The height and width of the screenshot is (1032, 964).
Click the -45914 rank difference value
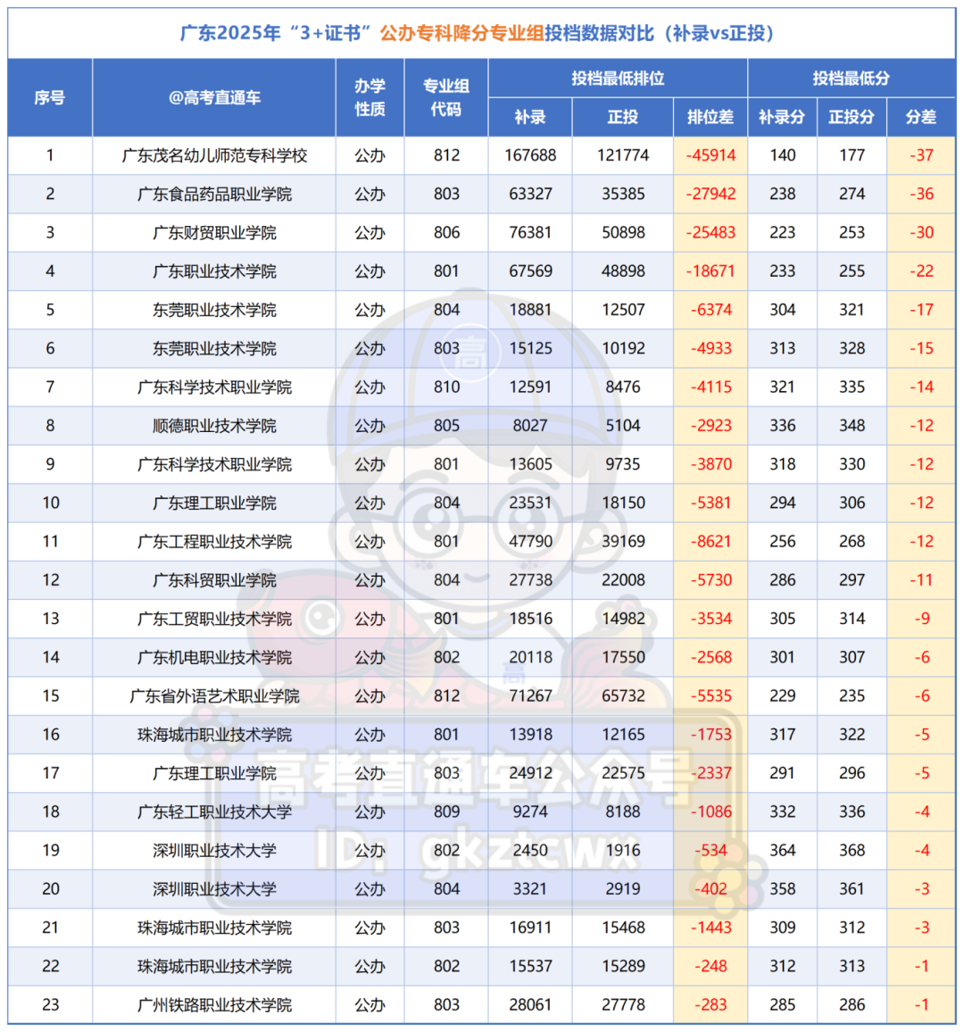click(710, 155)
